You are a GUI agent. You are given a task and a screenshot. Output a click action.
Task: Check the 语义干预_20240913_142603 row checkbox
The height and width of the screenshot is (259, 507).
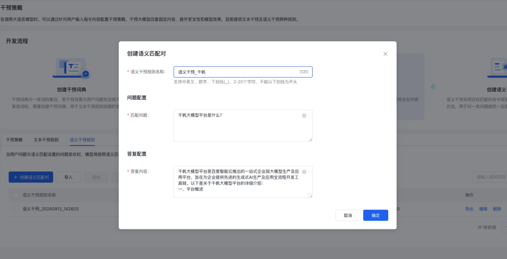coord(15,209)
